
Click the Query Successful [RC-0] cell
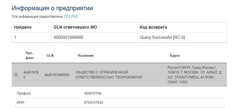(x=162, y=38)
